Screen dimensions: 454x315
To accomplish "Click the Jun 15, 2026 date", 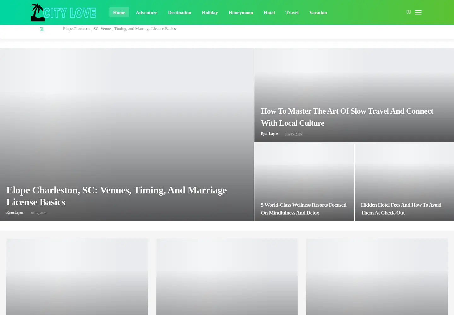I will [x=294, y=134].
